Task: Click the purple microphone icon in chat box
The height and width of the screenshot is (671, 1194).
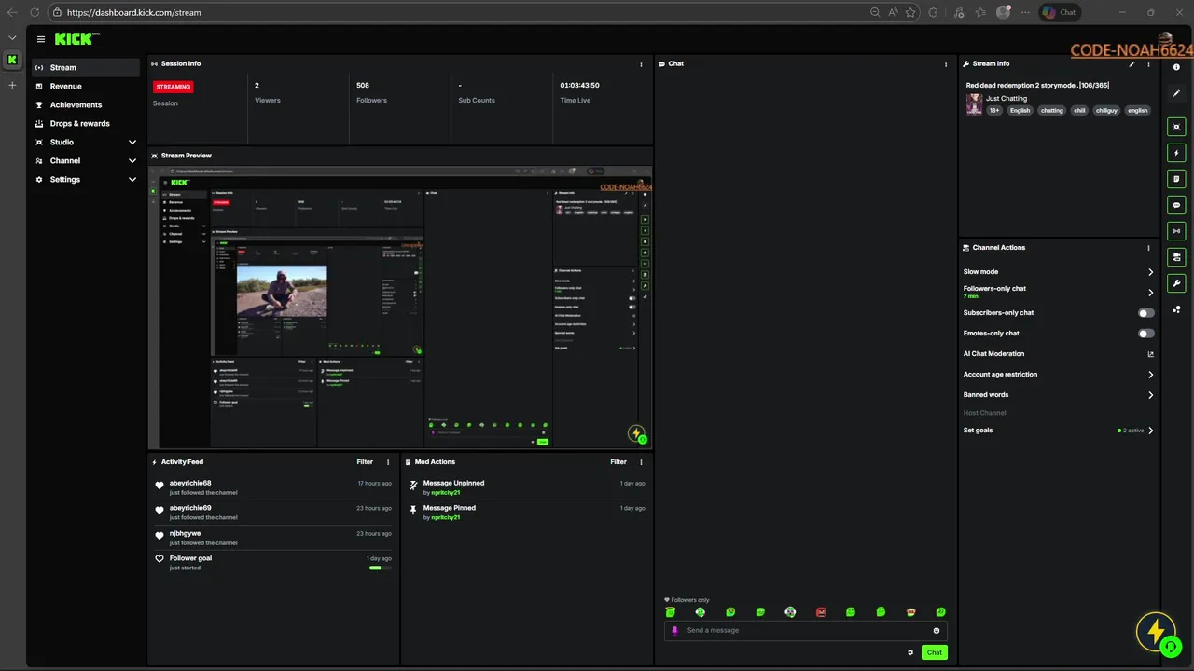Action: (x=675, y=630)
